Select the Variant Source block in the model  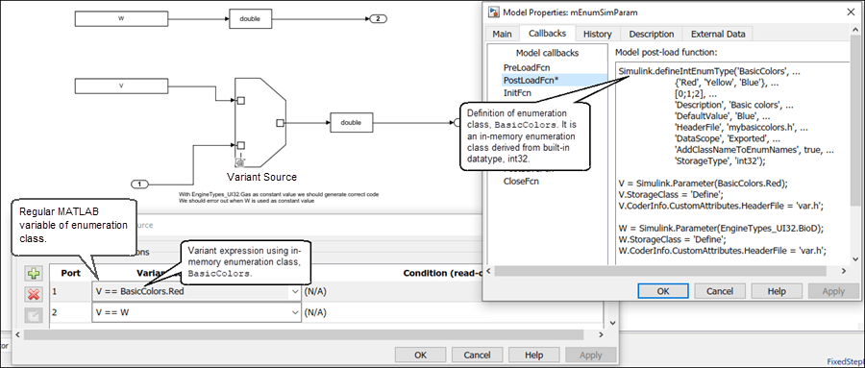tap(260, 121)
